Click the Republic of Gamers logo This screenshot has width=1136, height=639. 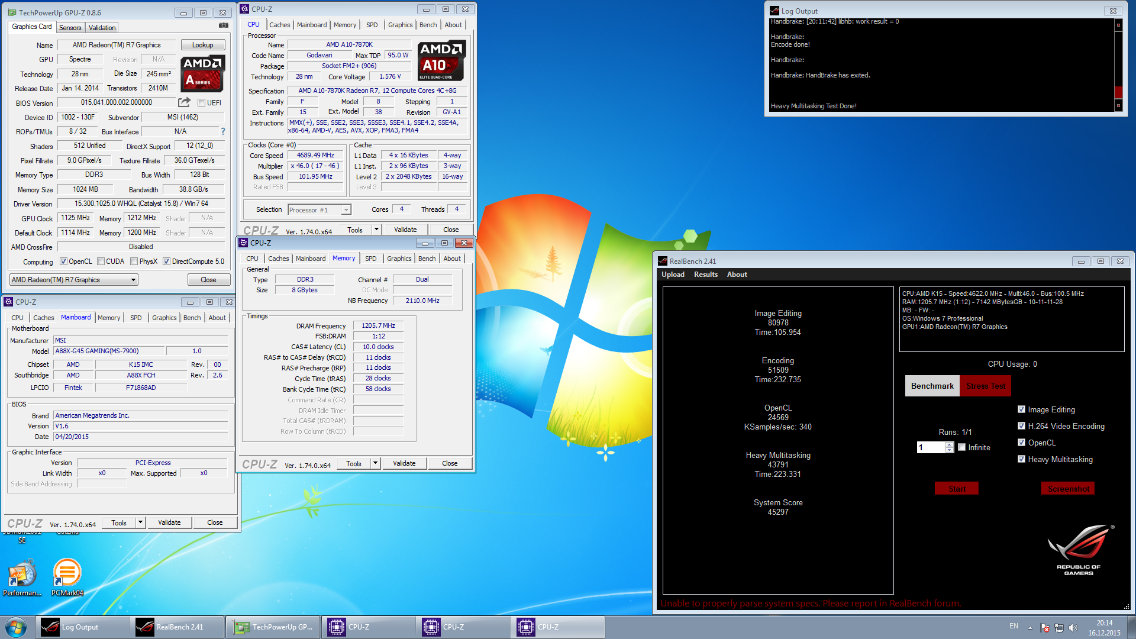[1079, 549]
